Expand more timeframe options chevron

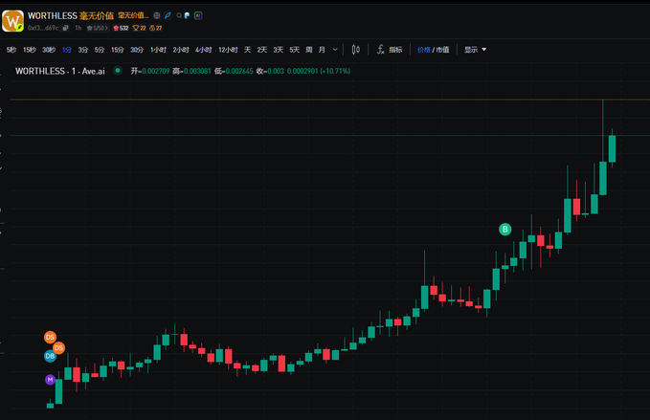click(335, 50)
